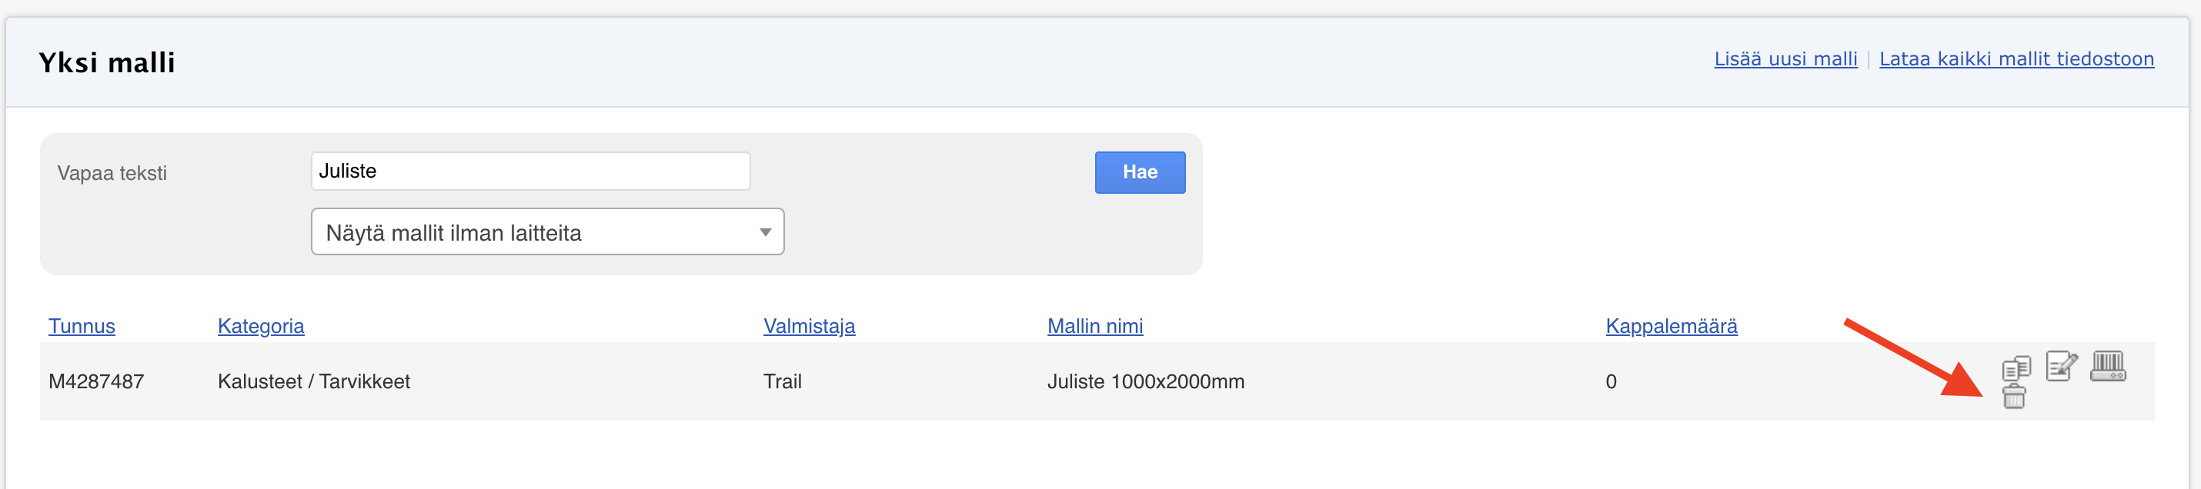This screenshot has width=2201, height=489.
Task: Sort the table by Tunnus column
Action: click(x=82, y=326)
